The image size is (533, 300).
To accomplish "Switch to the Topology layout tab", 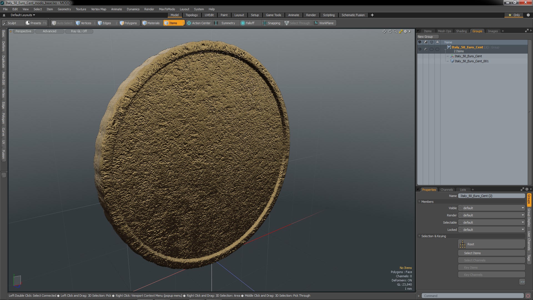I will (192, 15).
